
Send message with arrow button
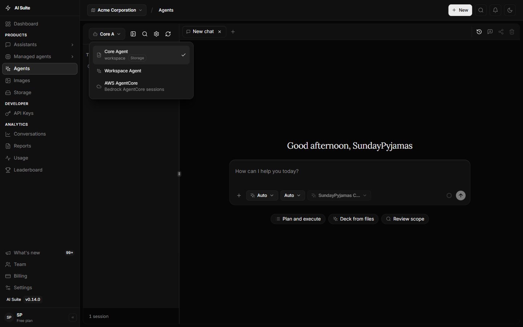461,195
